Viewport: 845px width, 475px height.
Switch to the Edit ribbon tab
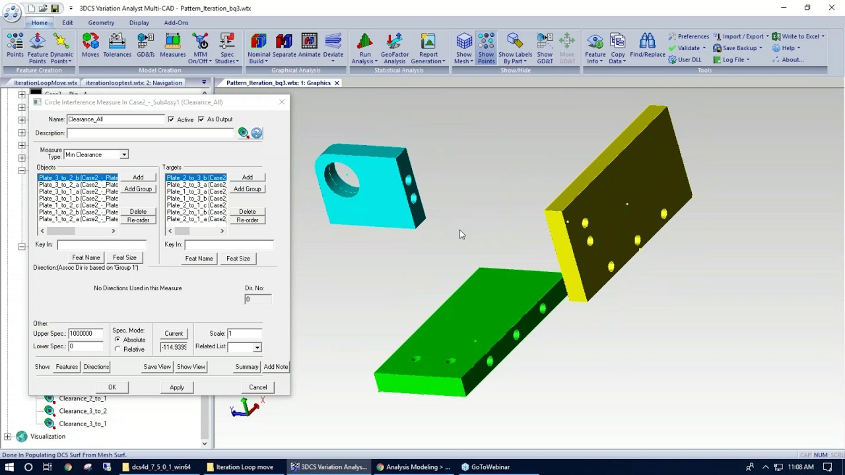click(x=67, y=22)
